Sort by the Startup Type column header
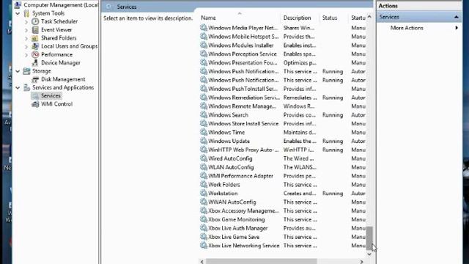This screenshot has width=469, height=264. tap(358, 18)
